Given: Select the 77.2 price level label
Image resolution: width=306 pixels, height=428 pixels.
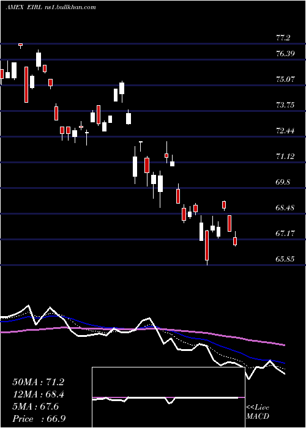Looking at the screenshot, I should (283, 38).
